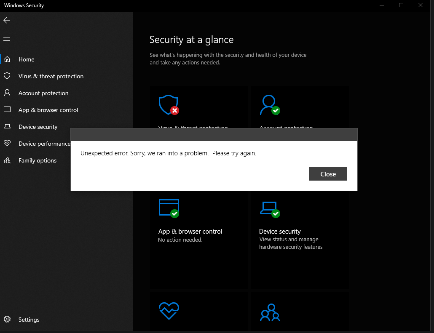Click the App & browser control tile icon
Screen dimensions: 434x333
pyautogui.click(x=169, y=208)
